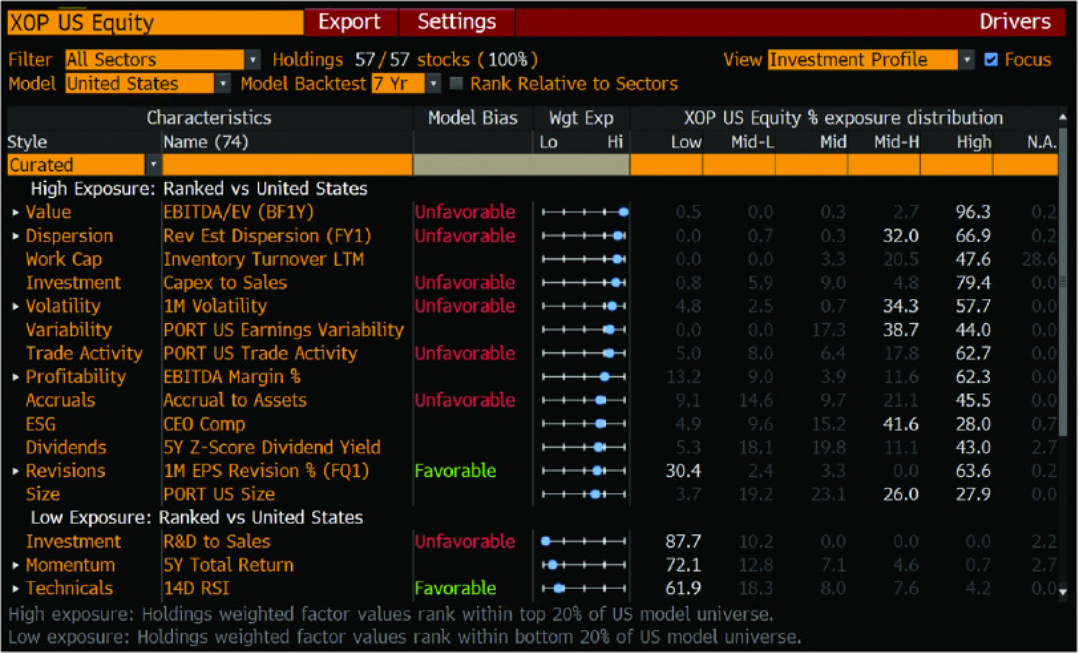Screen dimensions: 1079x654
Task: Expand the Technicals row
Action: (x=15, y=588)
